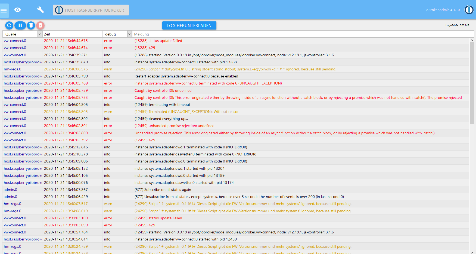This screenshot has height=254, width=476.
Task: Select 'Unhandled promise rejection. This error' message
Action: click(x=285, y=133)
